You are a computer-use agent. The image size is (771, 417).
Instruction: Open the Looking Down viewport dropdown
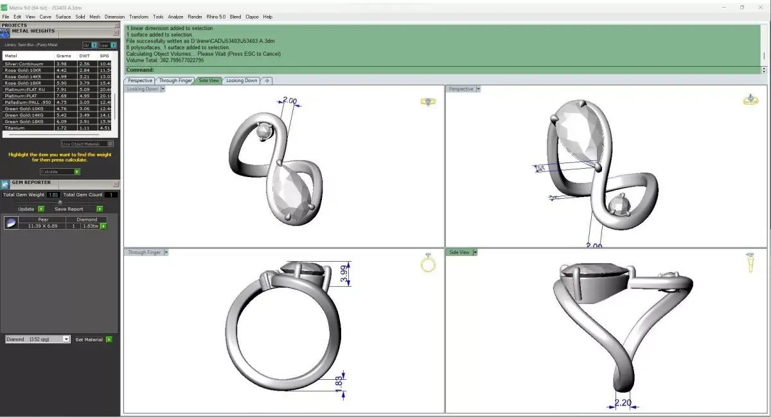(163, 89)
